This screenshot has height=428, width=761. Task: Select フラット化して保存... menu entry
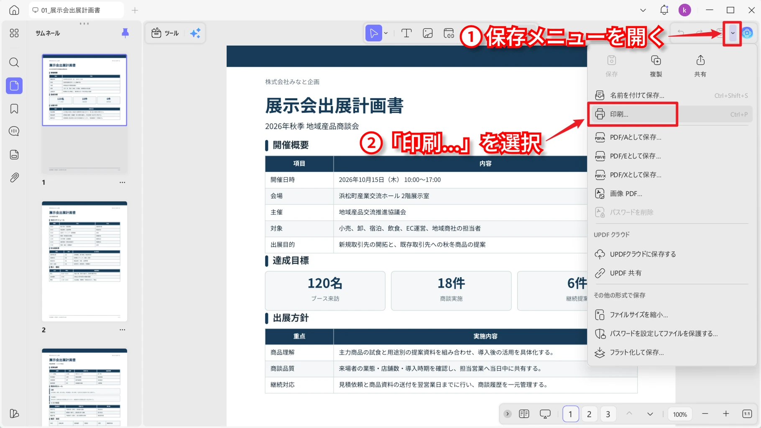pos(671,352)
